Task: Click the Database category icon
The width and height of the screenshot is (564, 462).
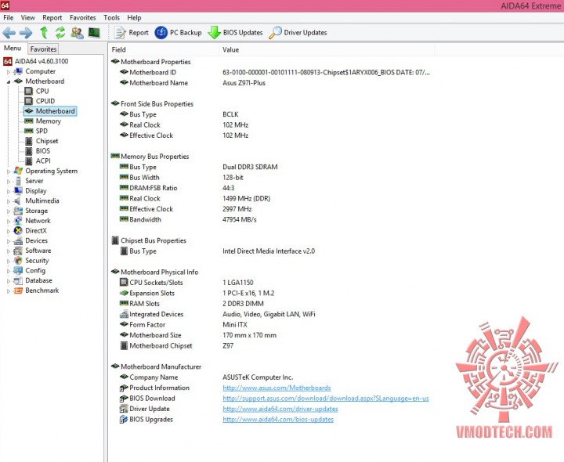Action: [x=18, y=280]
